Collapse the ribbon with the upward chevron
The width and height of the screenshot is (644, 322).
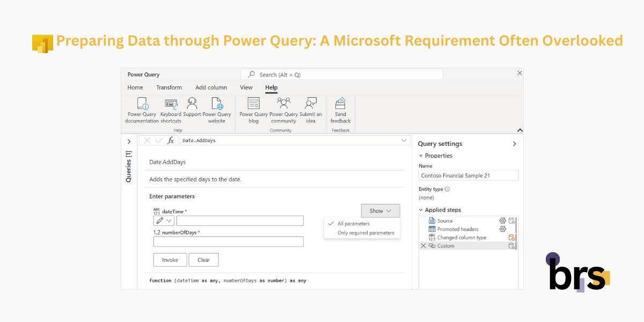coord(519,130)
